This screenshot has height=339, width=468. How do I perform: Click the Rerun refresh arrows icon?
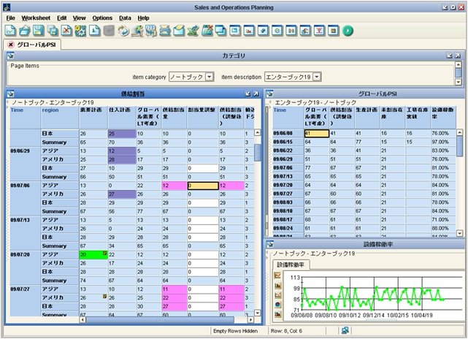click(123, 31)
